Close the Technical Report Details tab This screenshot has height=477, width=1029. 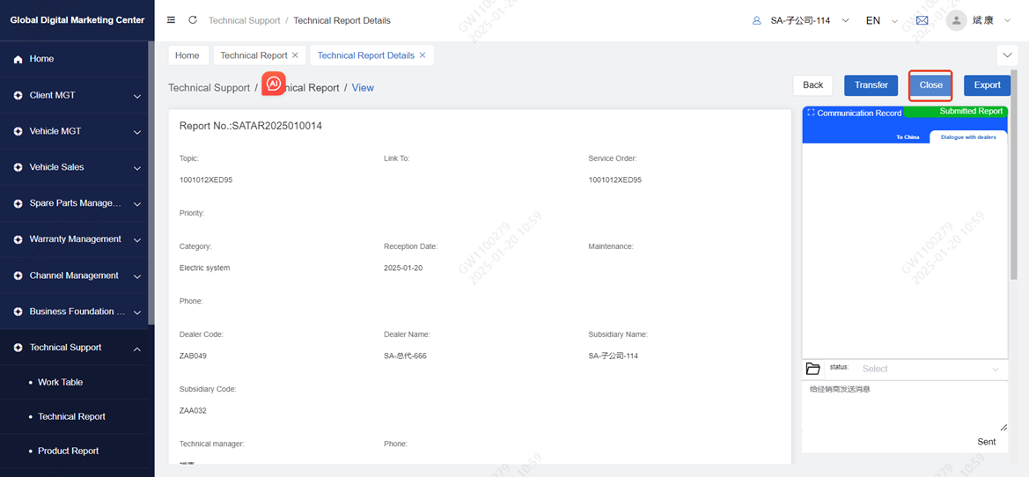tap(423, 55)
